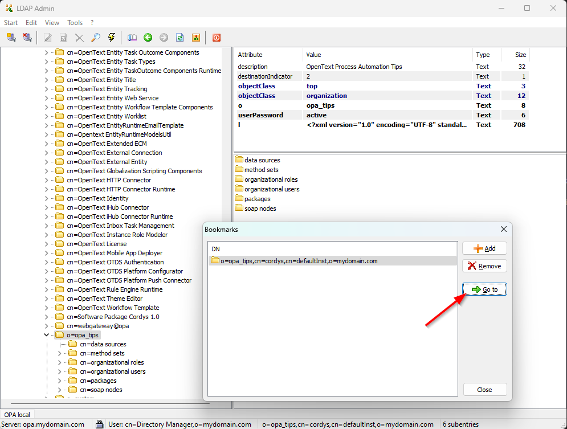Click the Go to button
This screenshot has height=429, width=567.
484,289
